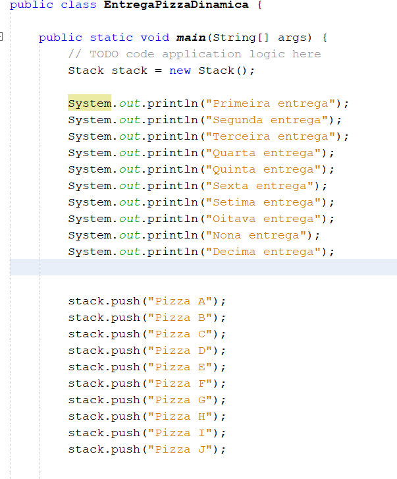Click the class name EntregaPizzaDinamica
This screenshot has height=479, width=397.
pos(176,5)
